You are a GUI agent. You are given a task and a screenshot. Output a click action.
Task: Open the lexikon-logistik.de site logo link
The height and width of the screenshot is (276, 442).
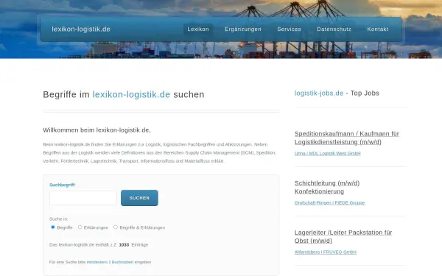(x=81, y=29)
